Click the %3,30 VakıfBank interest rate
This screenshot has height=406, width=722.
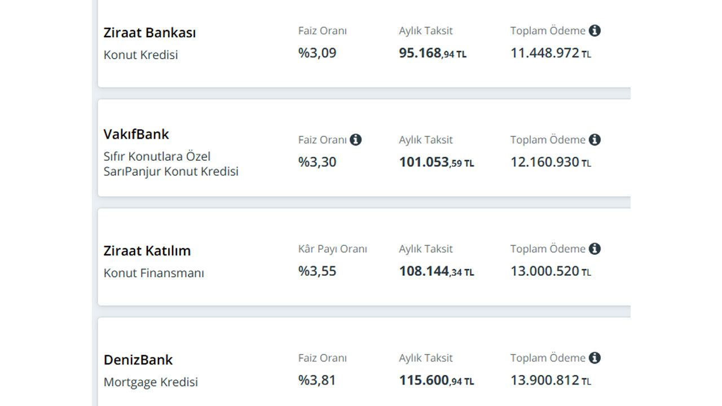tap(317, 162)
